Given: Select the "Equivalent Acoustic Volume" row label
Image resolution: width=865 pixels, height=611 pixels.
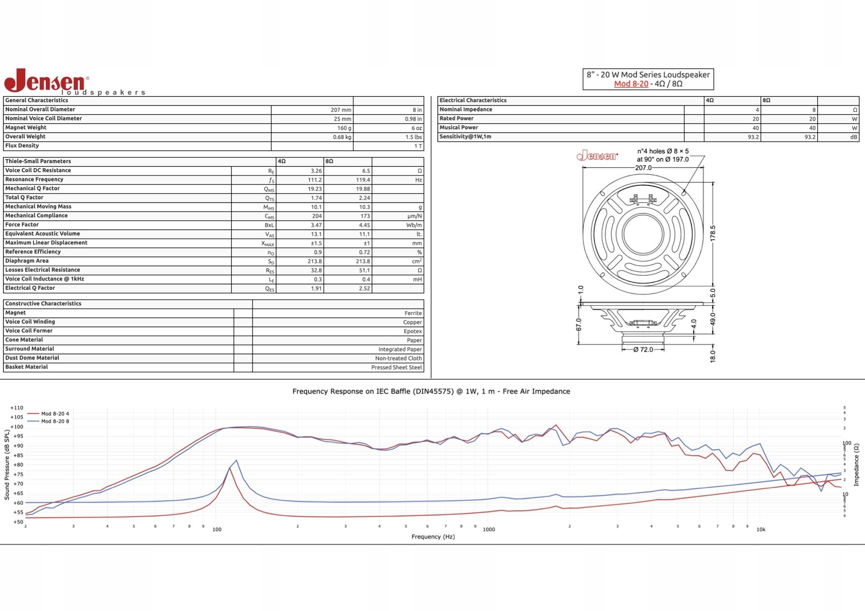Looking at the screenshot, I should click(x=42, y=234).
